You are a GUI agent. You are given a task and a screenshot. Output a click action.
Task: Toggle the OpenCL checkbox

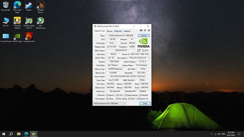[107, 95]
